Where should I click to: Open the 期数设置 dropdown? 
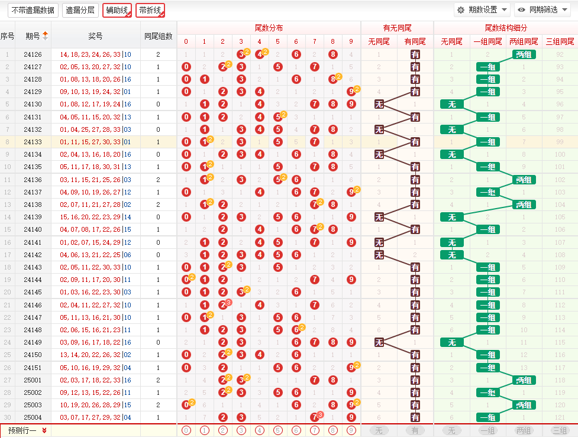[x=482, y=10]
